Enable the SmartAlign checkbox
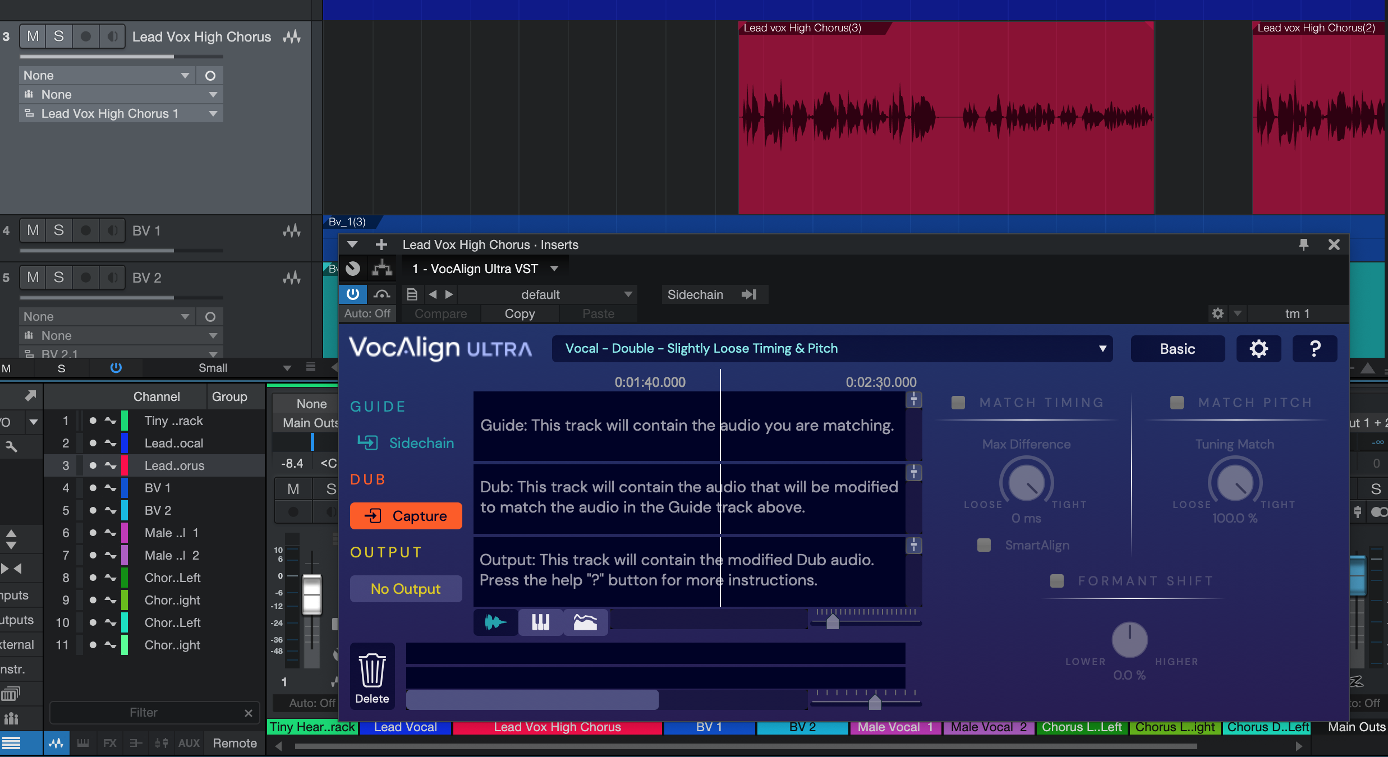The image size is (1388, 757). 984,545
